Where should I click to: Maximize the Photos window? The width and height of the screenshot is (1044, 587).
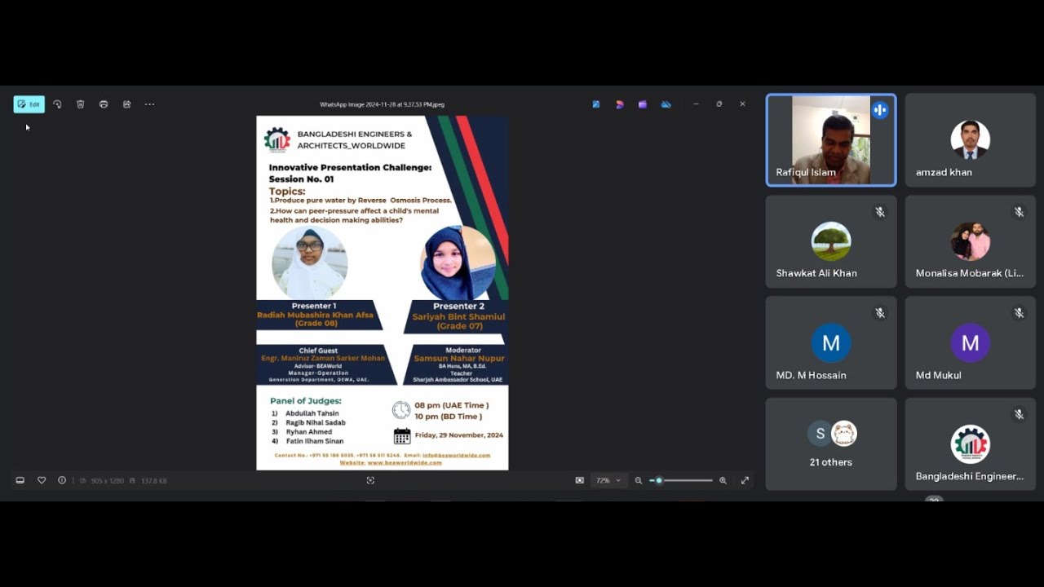pos(719,104)
